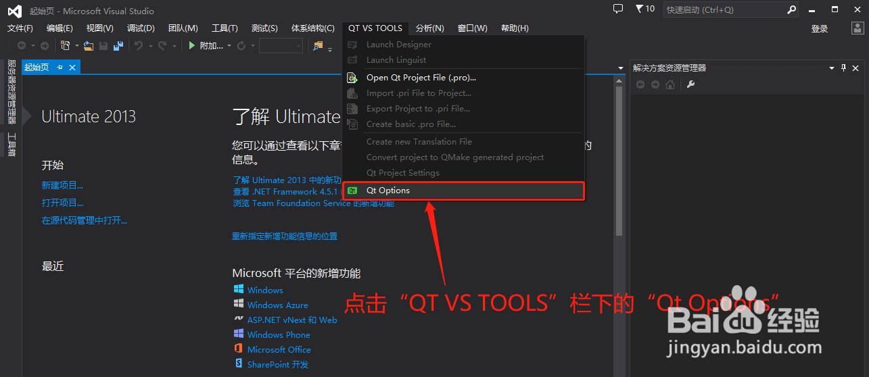This screenshot has height=377, width=869.
Task: Click the New Project toolbar icon
Action: (66, 46)
